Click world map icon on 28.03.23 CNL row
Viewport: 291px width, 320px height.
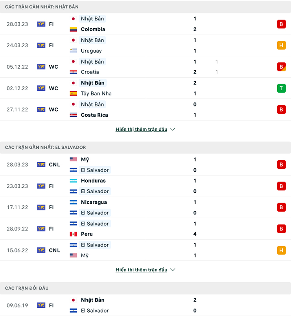(x=41, y=165)
